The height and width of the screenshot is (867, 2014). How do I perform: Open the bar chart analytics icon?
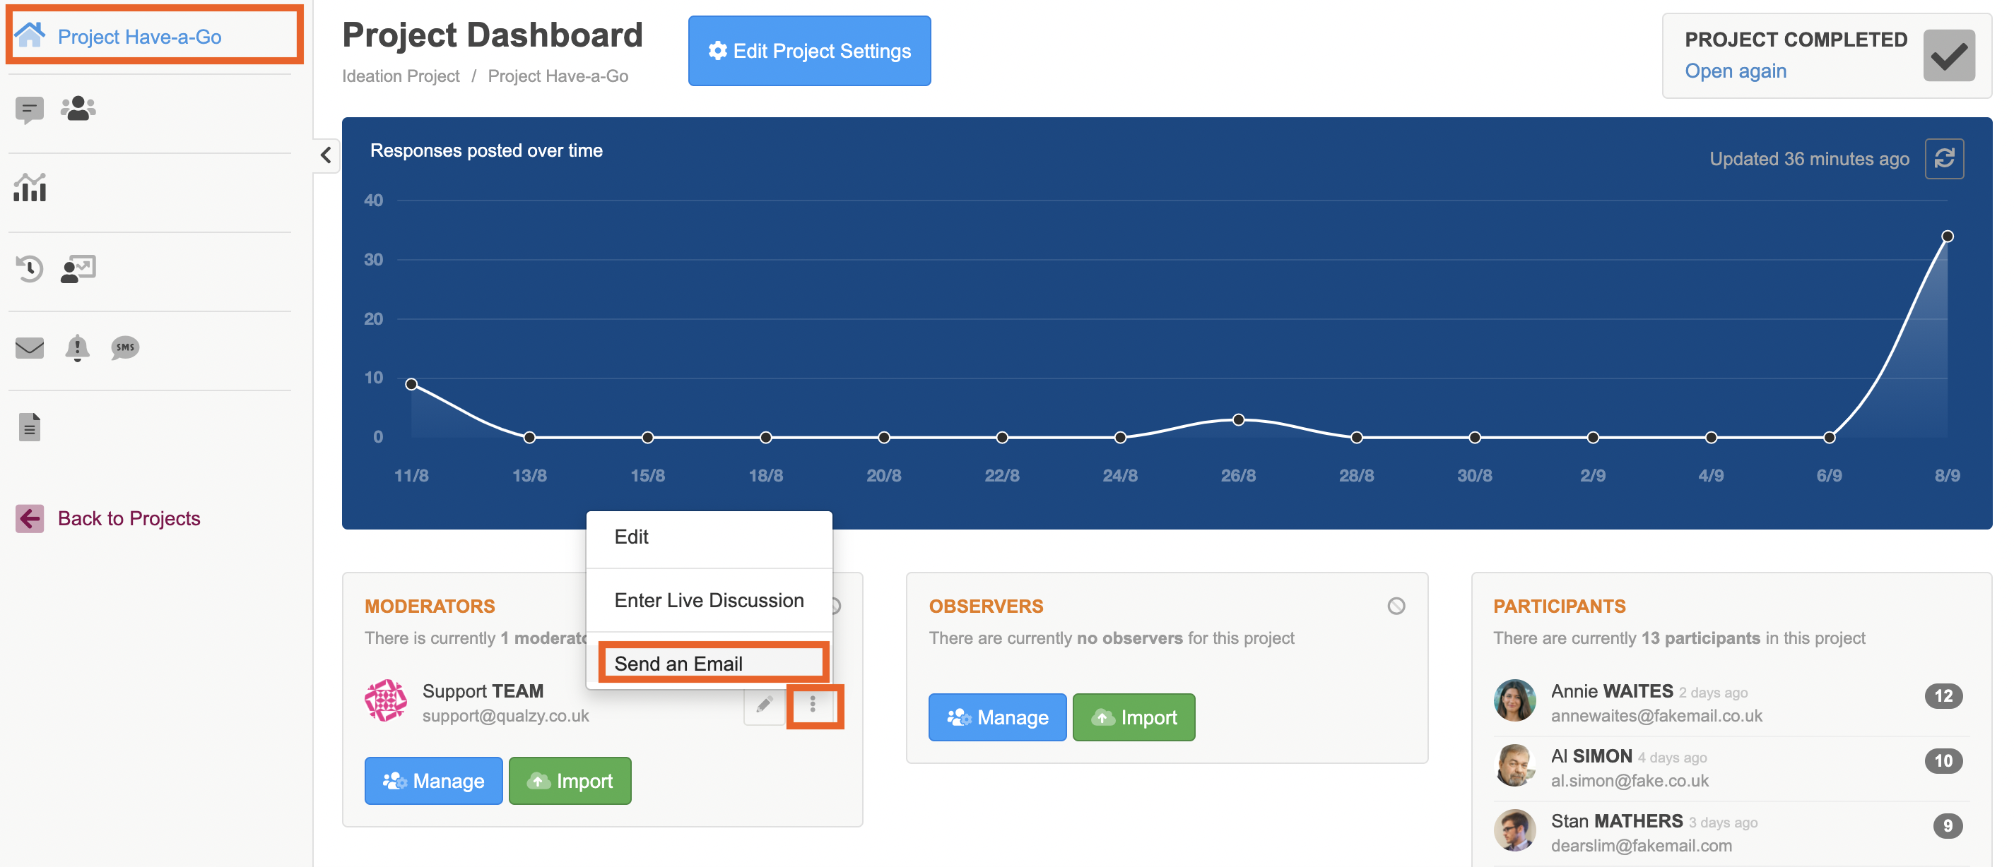tap(30, 189)
